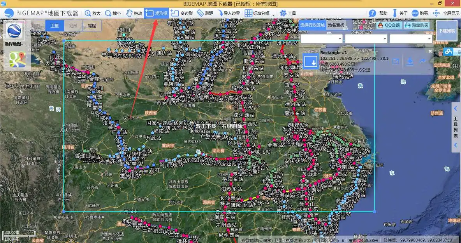The width and height of the screenshot is (461, 243).
Task: Click the Rectangle #1 download square icon
Action: pos(311,61)
